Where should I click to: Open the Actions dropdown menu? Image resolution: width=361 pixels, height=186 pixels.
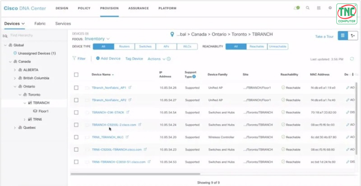157,59
